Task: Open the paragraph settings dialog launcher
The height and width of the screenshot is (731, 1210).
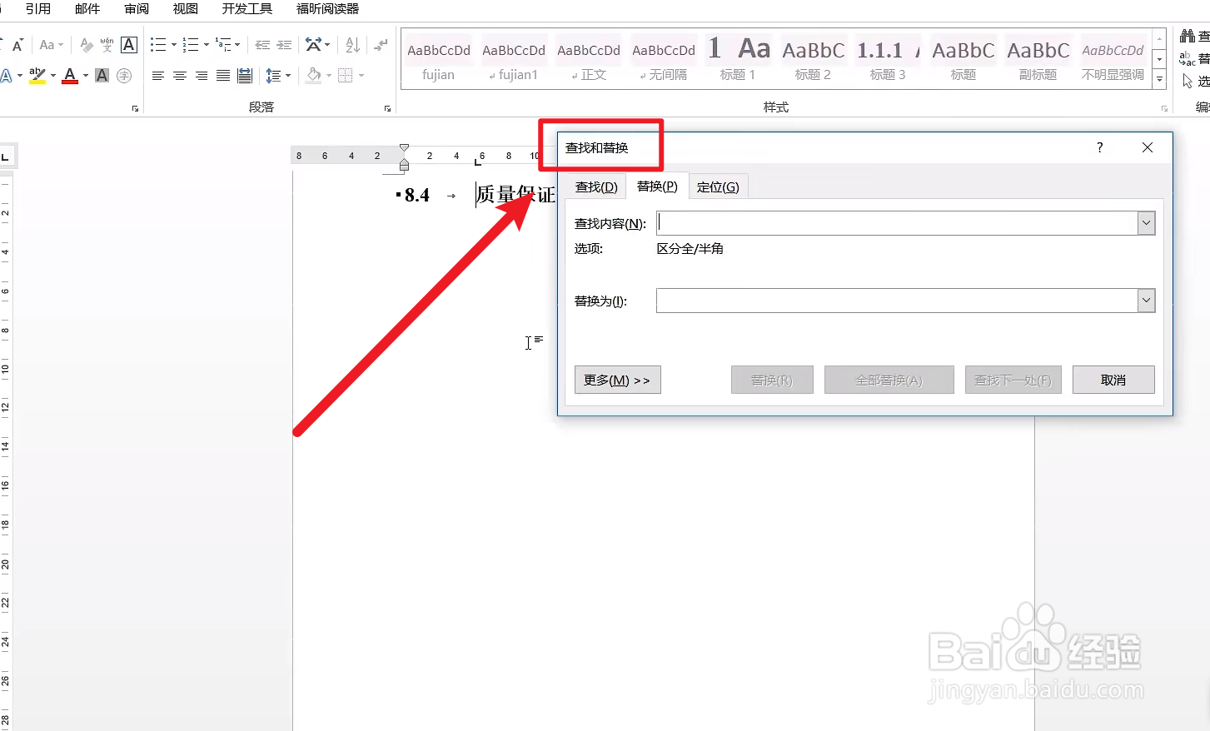Action: pos(387,108)
